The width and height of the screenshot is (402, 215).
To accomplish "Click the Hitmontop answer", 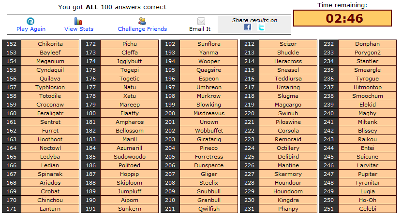I will pyautogui.click(x=367, y=87).
